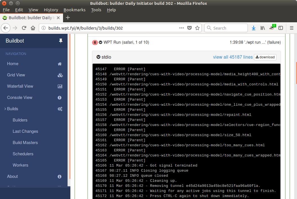The image size is (297, 199).
Task: Collapse the WPT Run safari step
Action: click(101, 42)
